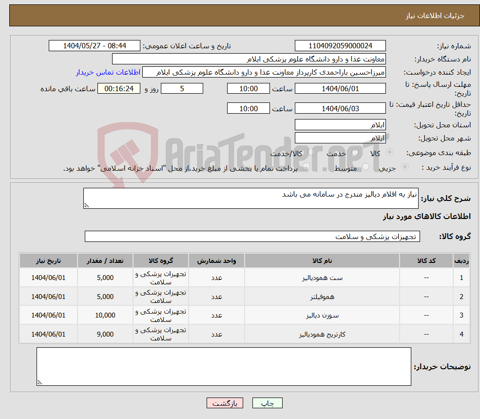Image resolution: width=480 pixels, height=419 pixels.
Task: Click the days field showing 5
Action: (182, 88)
